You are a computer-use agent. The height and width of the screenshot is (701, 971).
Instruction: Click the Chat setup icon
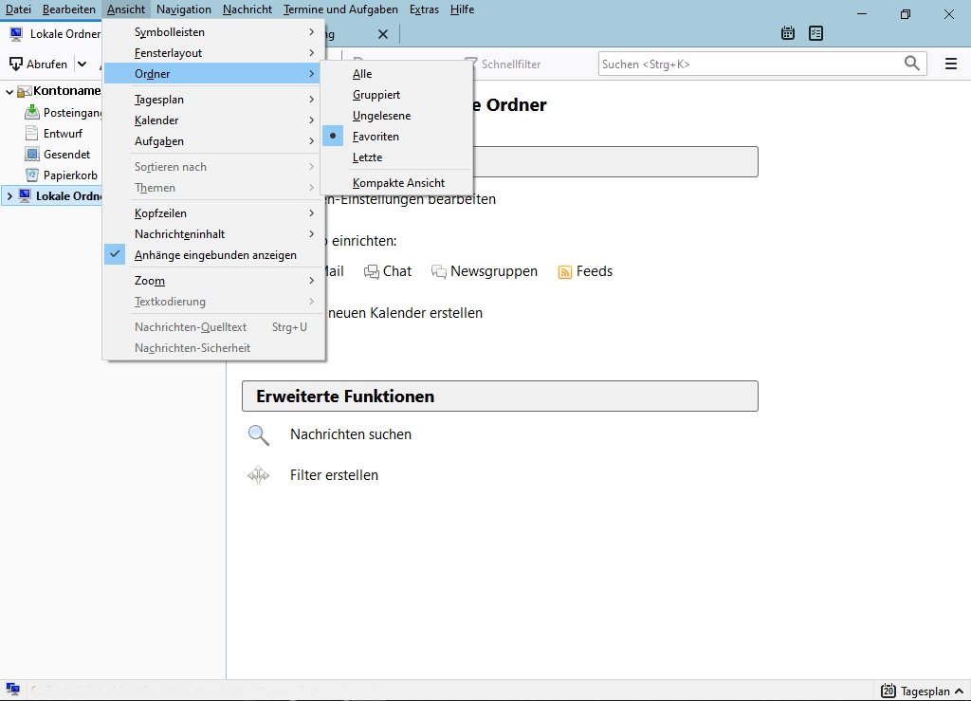372,272
